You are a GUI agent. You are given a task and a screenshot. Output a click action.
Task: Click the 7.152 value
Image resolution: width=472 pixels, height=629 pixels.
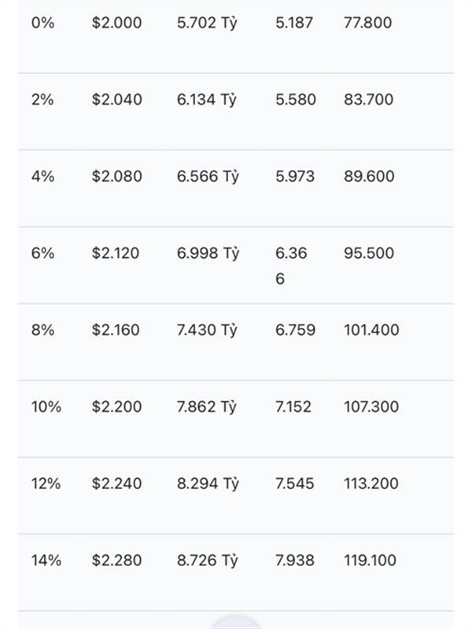point(293,407)
